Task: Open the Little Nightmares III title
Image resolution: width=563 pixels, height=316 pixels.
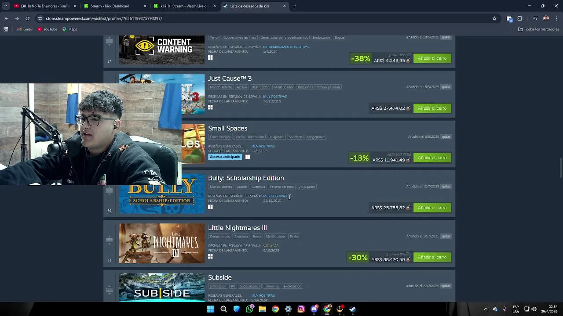Action: (x=238, y=227)
